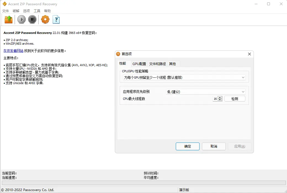Open the 工具 menu

[37, 11]
